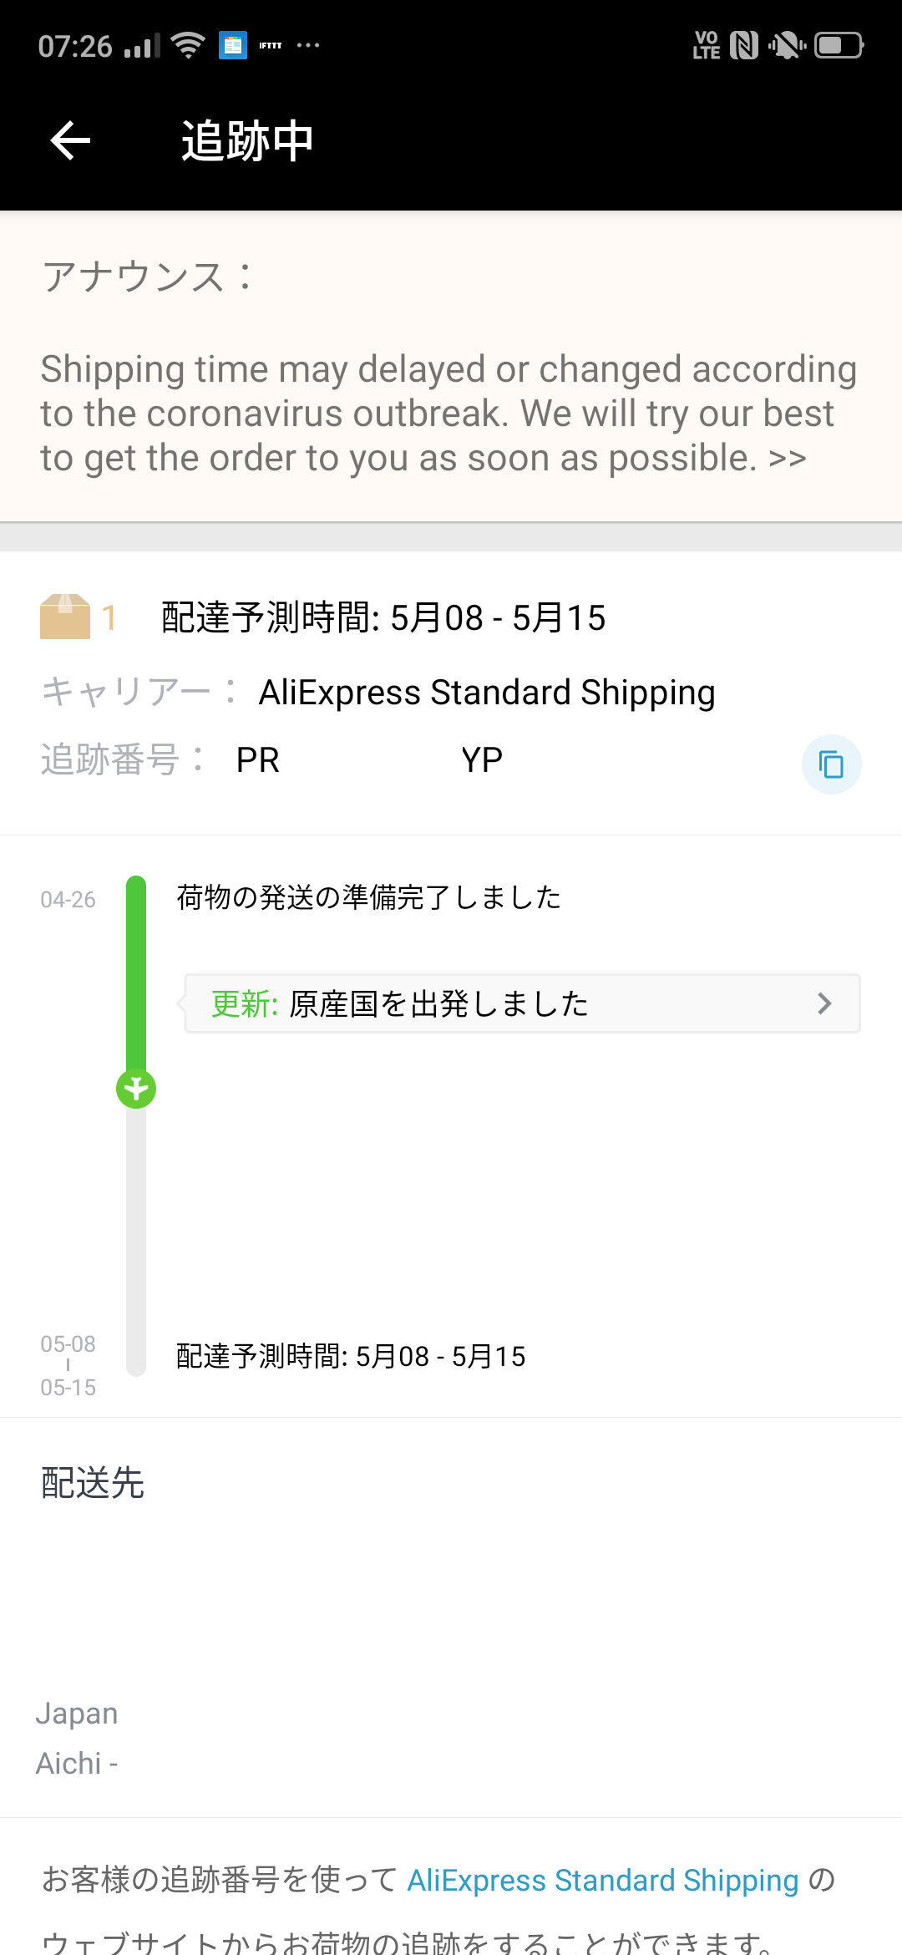902x1955 pixels.
Task: Copy the tracking number with copy icon
Action: [831, 764]
